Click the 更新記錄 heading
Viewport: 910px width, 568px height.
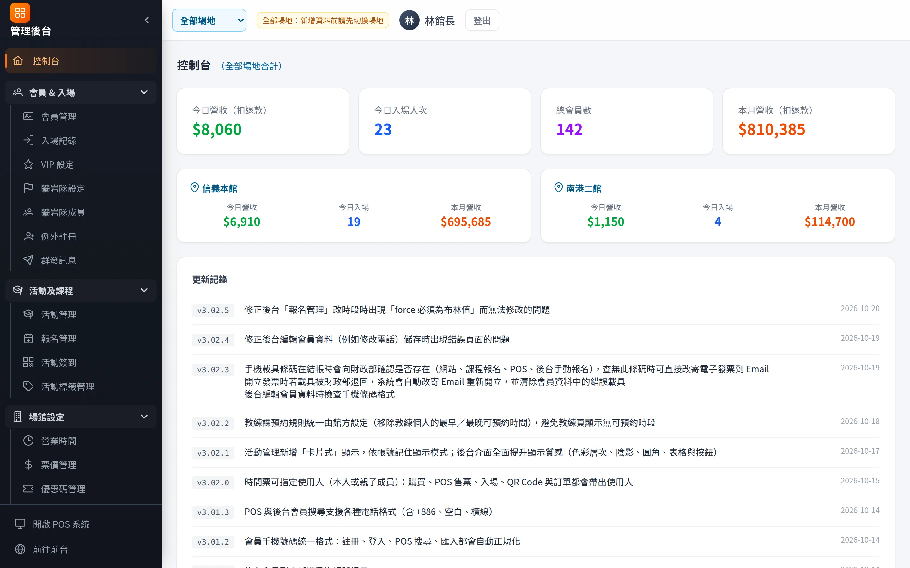click(209, 280)
